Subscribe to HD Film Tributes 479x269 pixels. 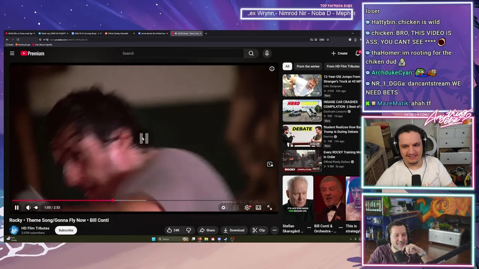coord(66,231)
